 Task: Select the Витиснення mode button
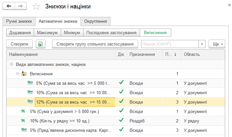point(155,33)
